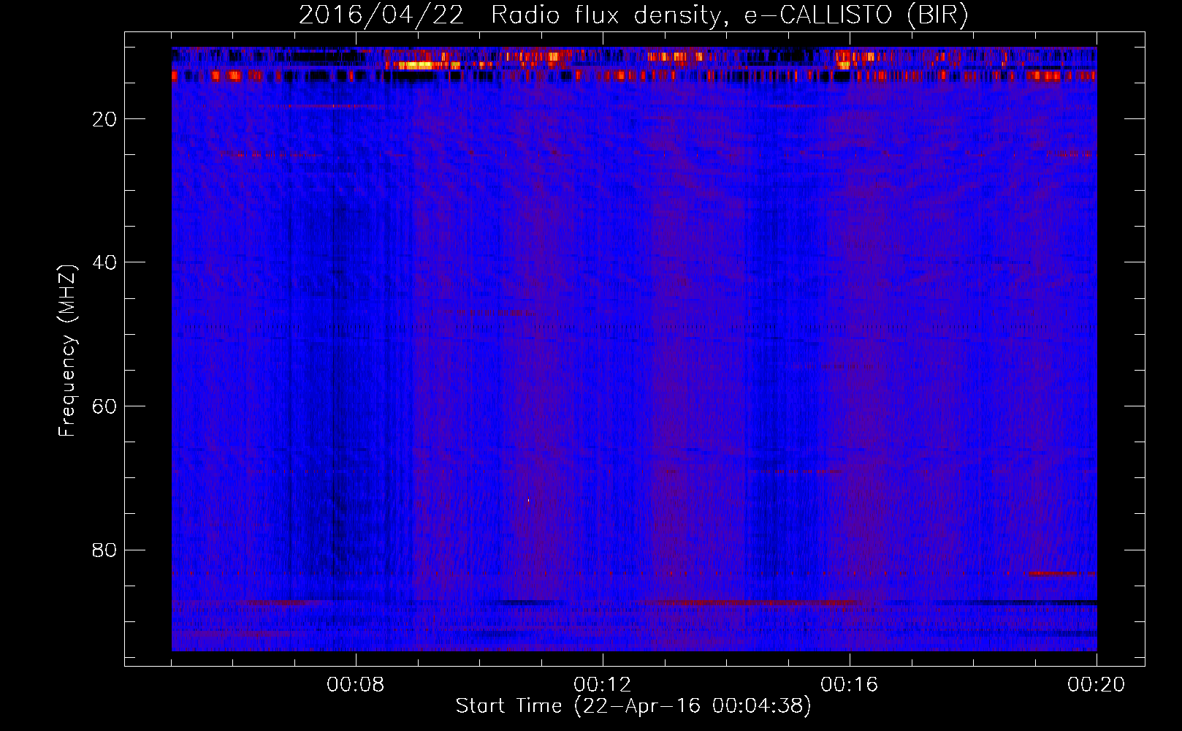Click the 'Start Time (22-Apr-16 00:04:38)' axis label
The width and height of the screenshot is (1182, 731).
tap(633, 706)
